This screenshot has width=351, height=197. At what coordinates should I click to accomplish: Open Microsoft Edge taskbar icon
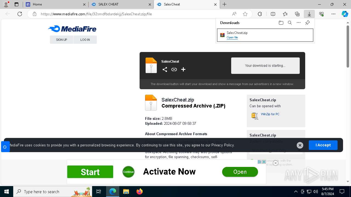(x=113, y=192)
